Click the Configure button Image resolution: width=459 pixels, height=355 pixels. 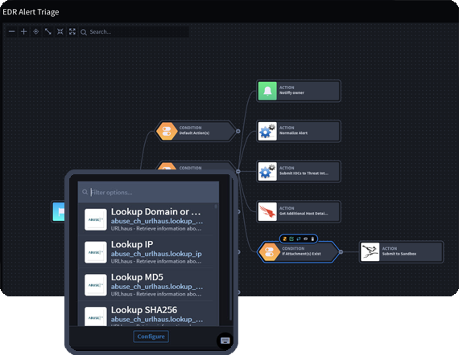(x=151, y=337)
